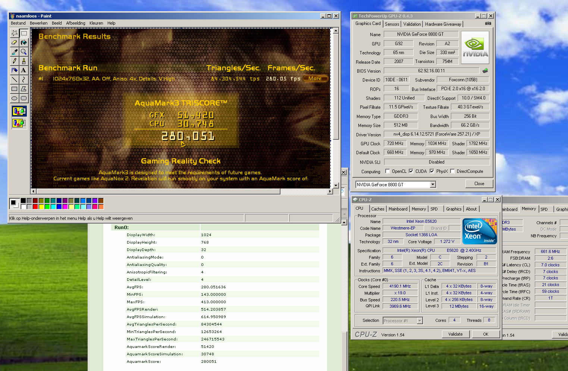Screen dimensions: 568x371
Task: Select the Brush tool in Paint
Action: pos(24,61)
